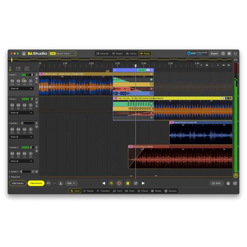This screenshot has width=247, height=247.
Task: Skip to previous track
Action: pos(104,183)
